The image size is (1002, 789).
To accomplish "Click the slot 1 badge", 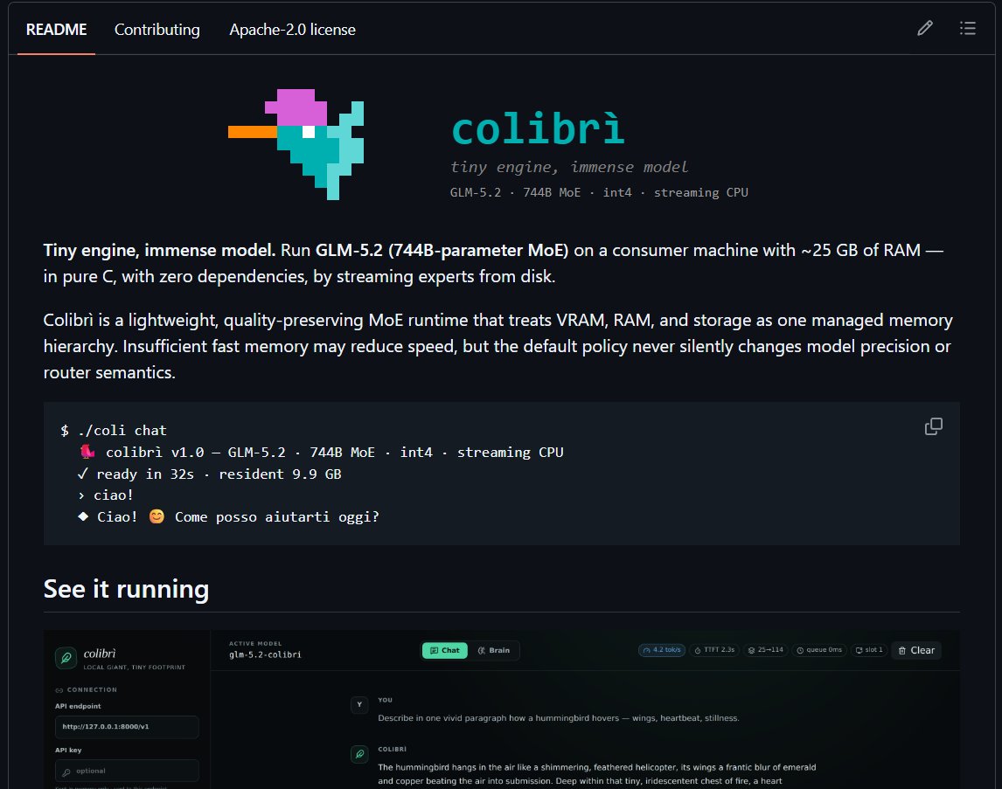I will pyautogui.click(x=869, y=650).
